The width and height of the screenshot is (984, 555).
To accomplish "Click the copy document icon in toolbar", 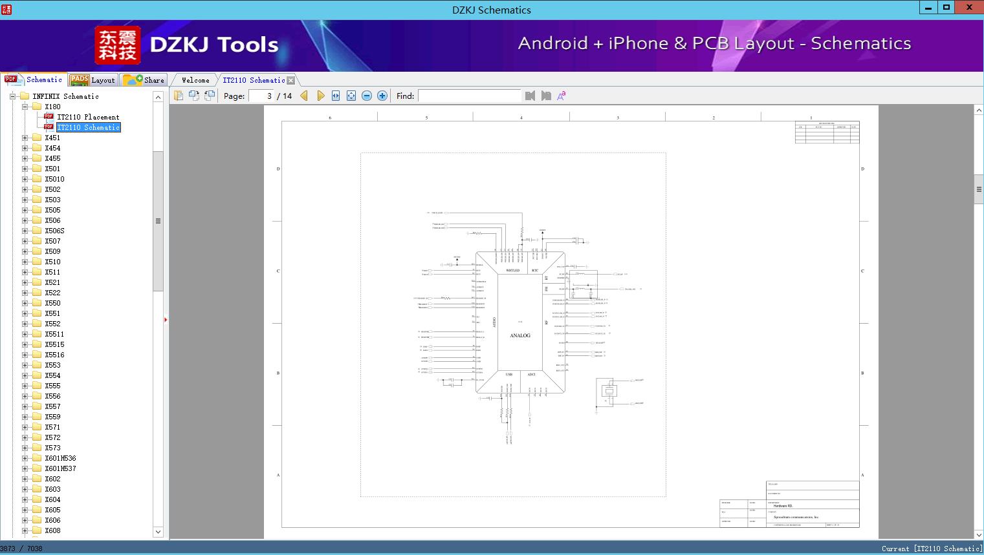I will [179, 96].
